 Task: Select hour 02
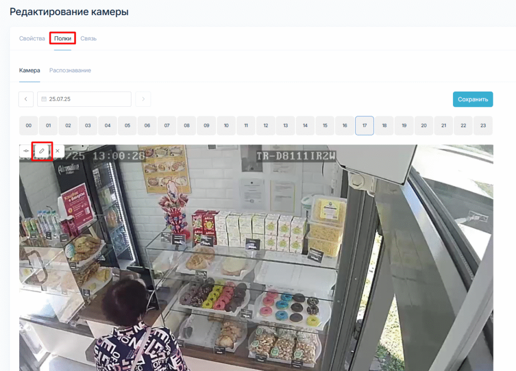pyautogui.click(x=68, y=125)
